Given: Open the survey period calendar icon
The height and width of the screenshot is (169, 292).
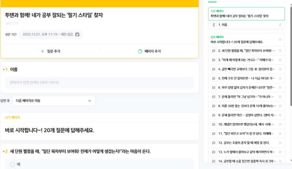Looking at the screenshot, I should click(77, 35).
